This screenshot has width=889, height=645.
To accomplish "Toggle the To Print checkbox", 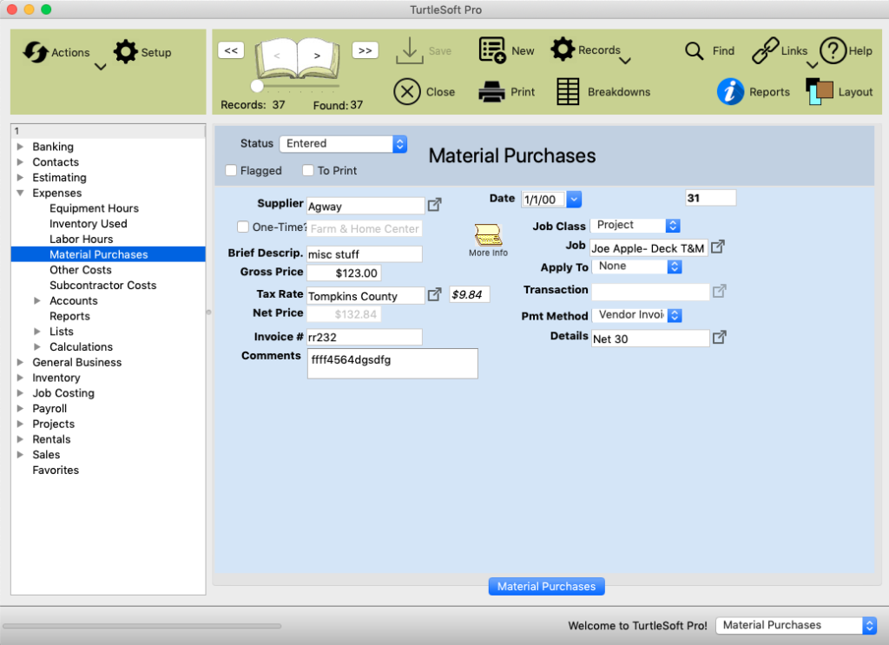I will 308,171.
